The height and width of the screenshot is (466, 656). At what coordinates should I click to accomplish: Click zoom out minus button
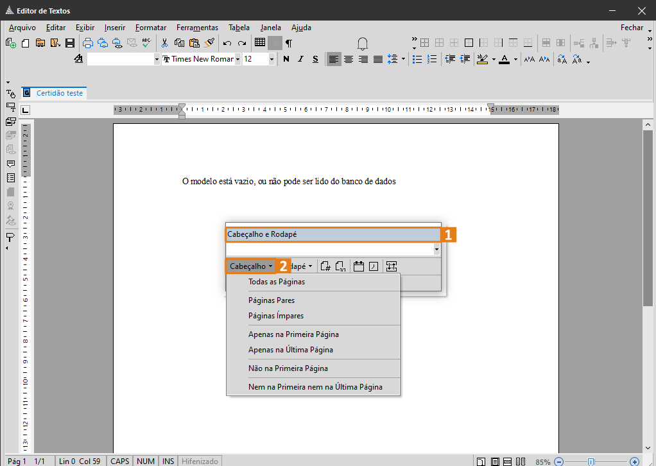(x=558, y=462)
